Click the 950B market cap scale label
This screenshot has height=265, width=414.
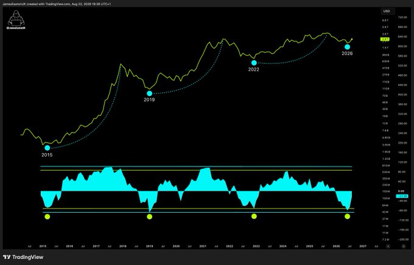point(386,55)
